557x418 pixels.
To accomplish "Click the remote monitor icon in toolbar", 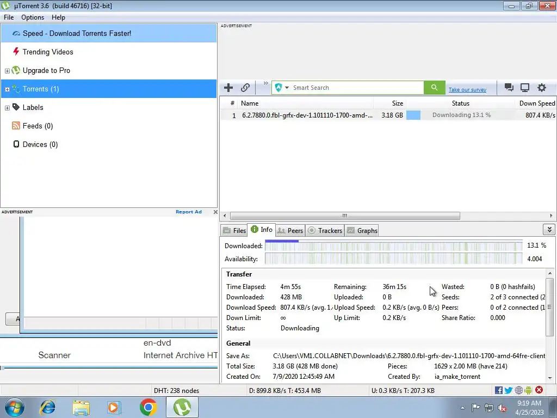I will coord(525,88).
